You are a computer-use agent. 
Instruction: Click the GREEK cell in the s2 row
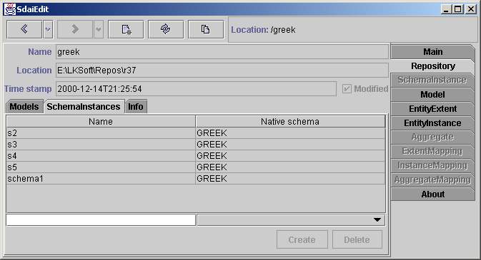coord(290,133)
